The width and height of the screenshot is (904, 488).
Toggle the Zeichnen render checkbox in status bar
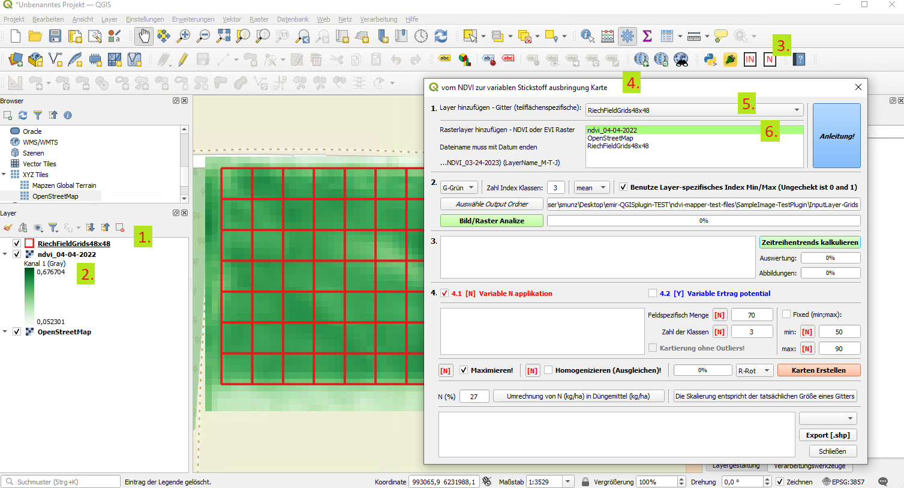780,482
